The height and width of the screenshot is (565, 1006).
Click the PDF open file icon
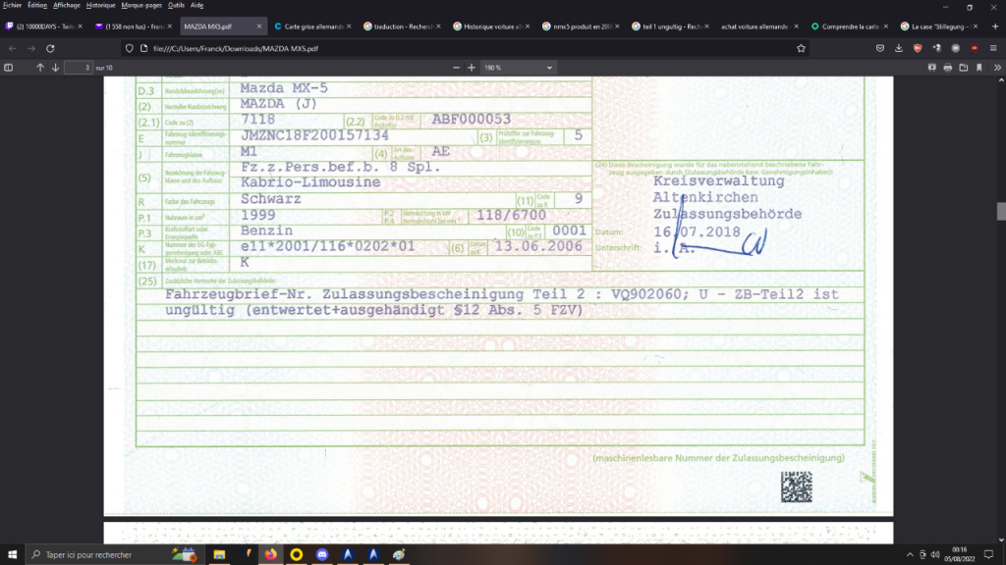point(964,68)
